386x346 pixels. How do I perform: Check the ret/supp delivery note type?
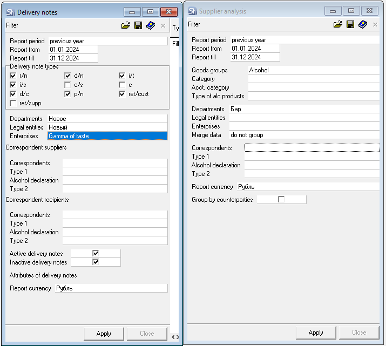coord(13,103)
